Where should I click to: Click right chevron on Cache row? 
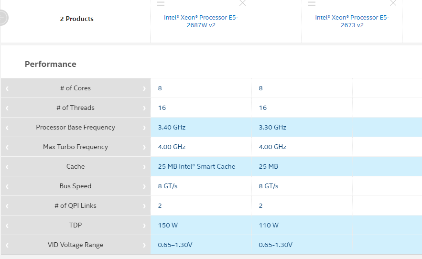[144, 167]
